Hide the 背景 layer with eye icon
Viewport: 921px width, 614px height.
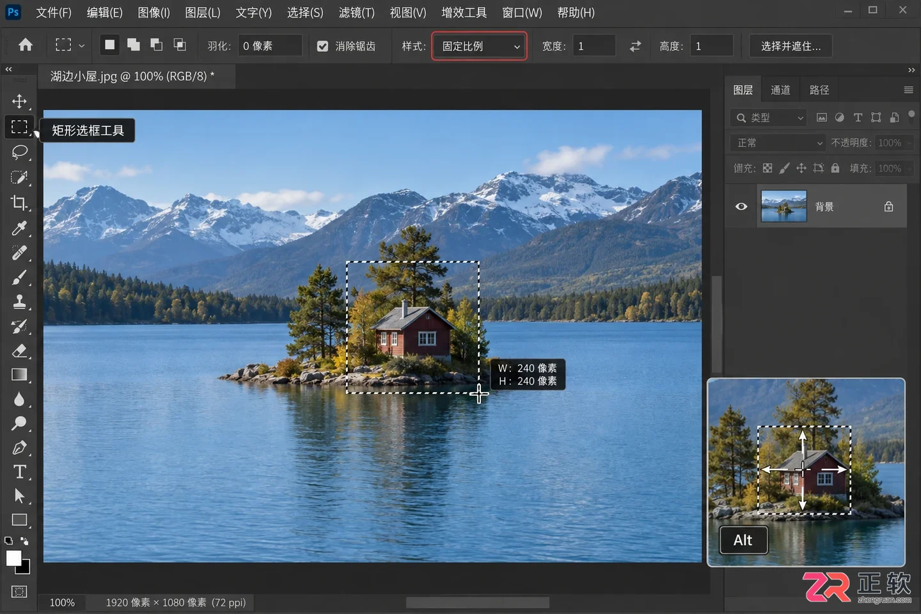point(741,207)
